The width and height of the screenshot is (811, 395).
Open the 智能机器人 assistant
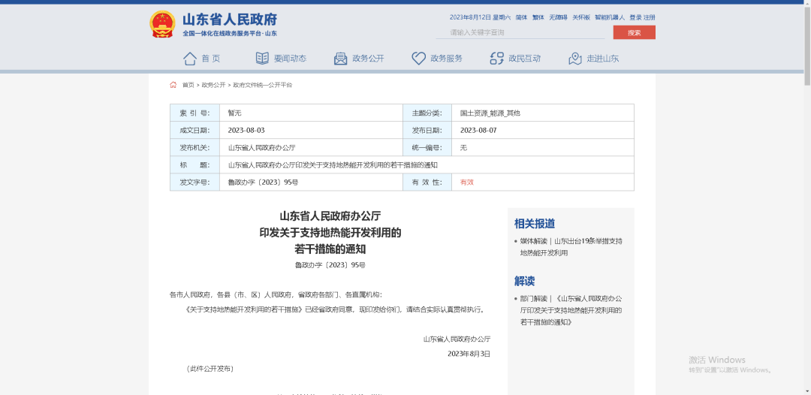click(x=609, y=17)
